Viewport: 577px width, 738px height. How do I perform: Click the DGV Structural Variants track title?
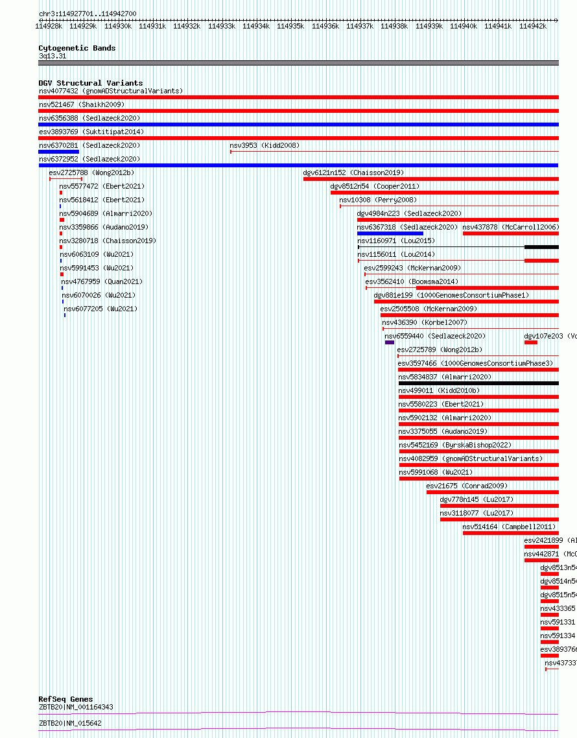pos(90,83)
